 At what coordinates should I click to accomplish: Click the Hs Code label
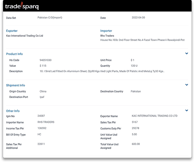point(14,60)
